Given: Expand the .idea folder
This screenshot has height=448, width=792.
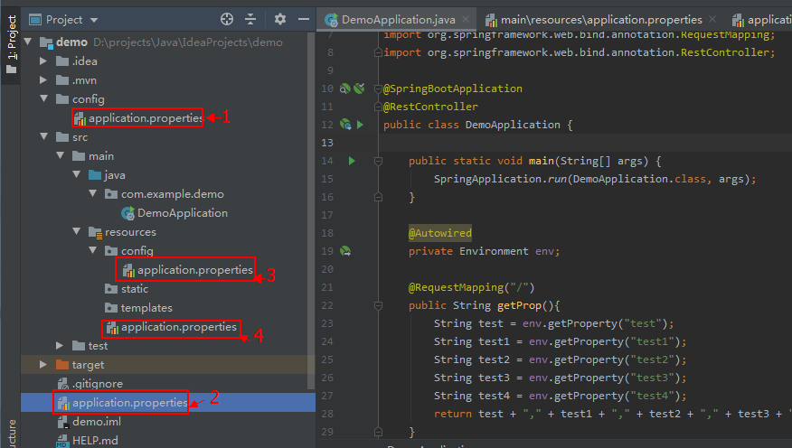Looking at the screenshot, I should coord(43,61).
